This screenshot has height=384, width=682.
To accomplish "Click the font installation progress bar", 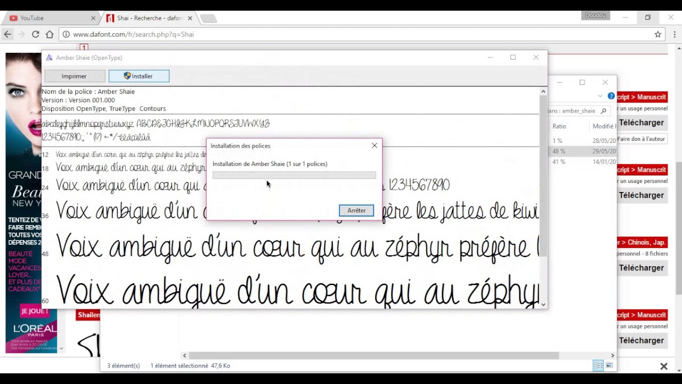I will tap(294, 175).
